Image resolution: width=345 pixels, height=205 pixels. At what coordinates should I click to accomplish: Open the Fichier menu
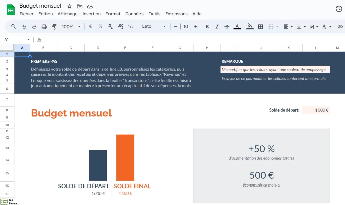pyautogui.click(x=26, y=14)
